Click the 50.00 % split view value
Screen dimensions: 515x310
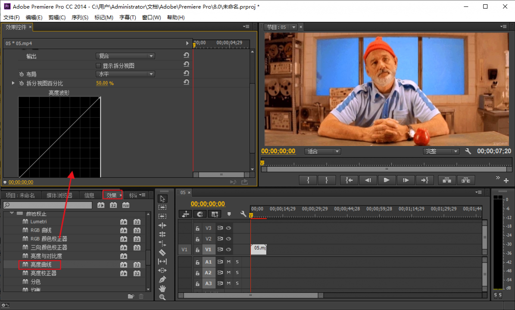[105, 84]
